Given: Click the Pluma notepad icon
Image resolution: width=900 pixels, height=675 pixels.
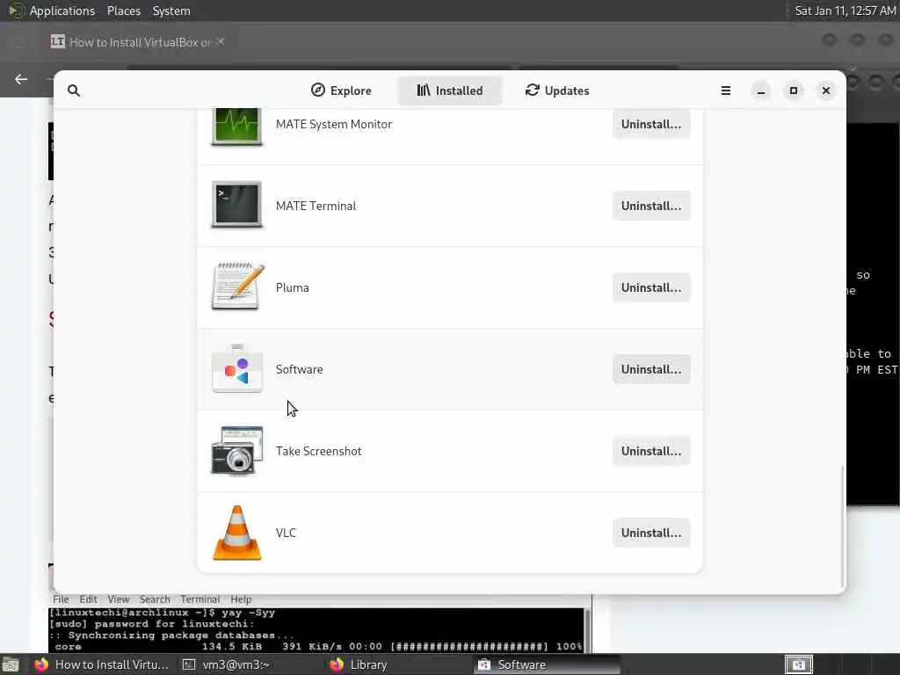Looking at the screenshot, I should click(x=237, y=287).
